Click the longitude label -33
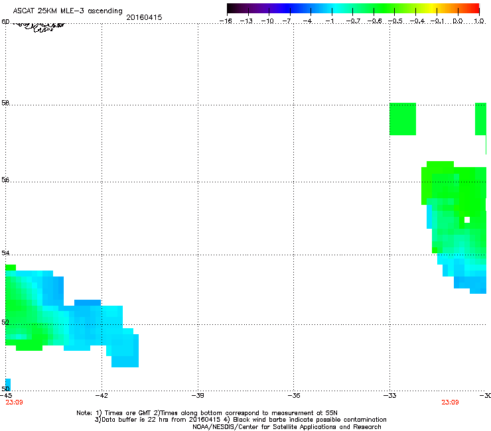This screenshot has height=431, width=491. pos(390,396)
